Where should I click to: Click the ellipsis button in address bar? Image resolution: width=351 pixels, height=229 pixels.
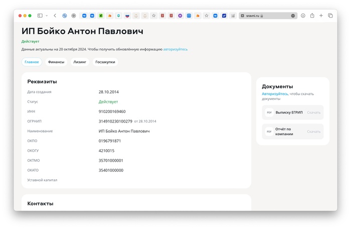[293, 16]
